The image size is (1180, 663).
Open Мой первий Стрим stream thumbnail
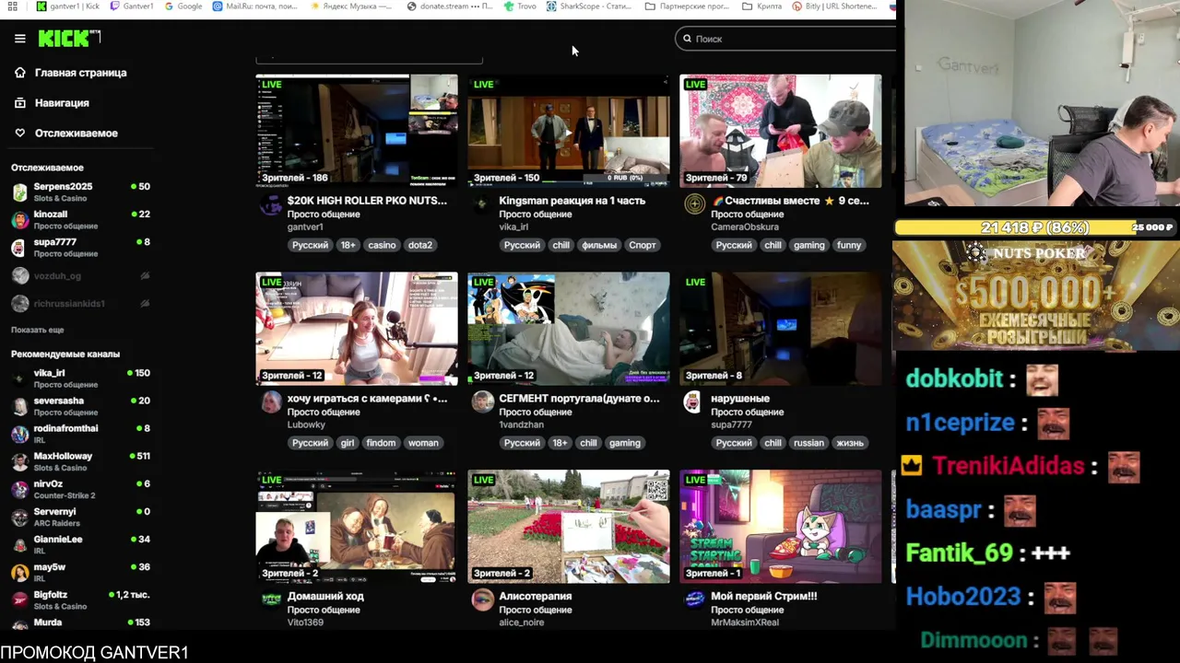781,527
